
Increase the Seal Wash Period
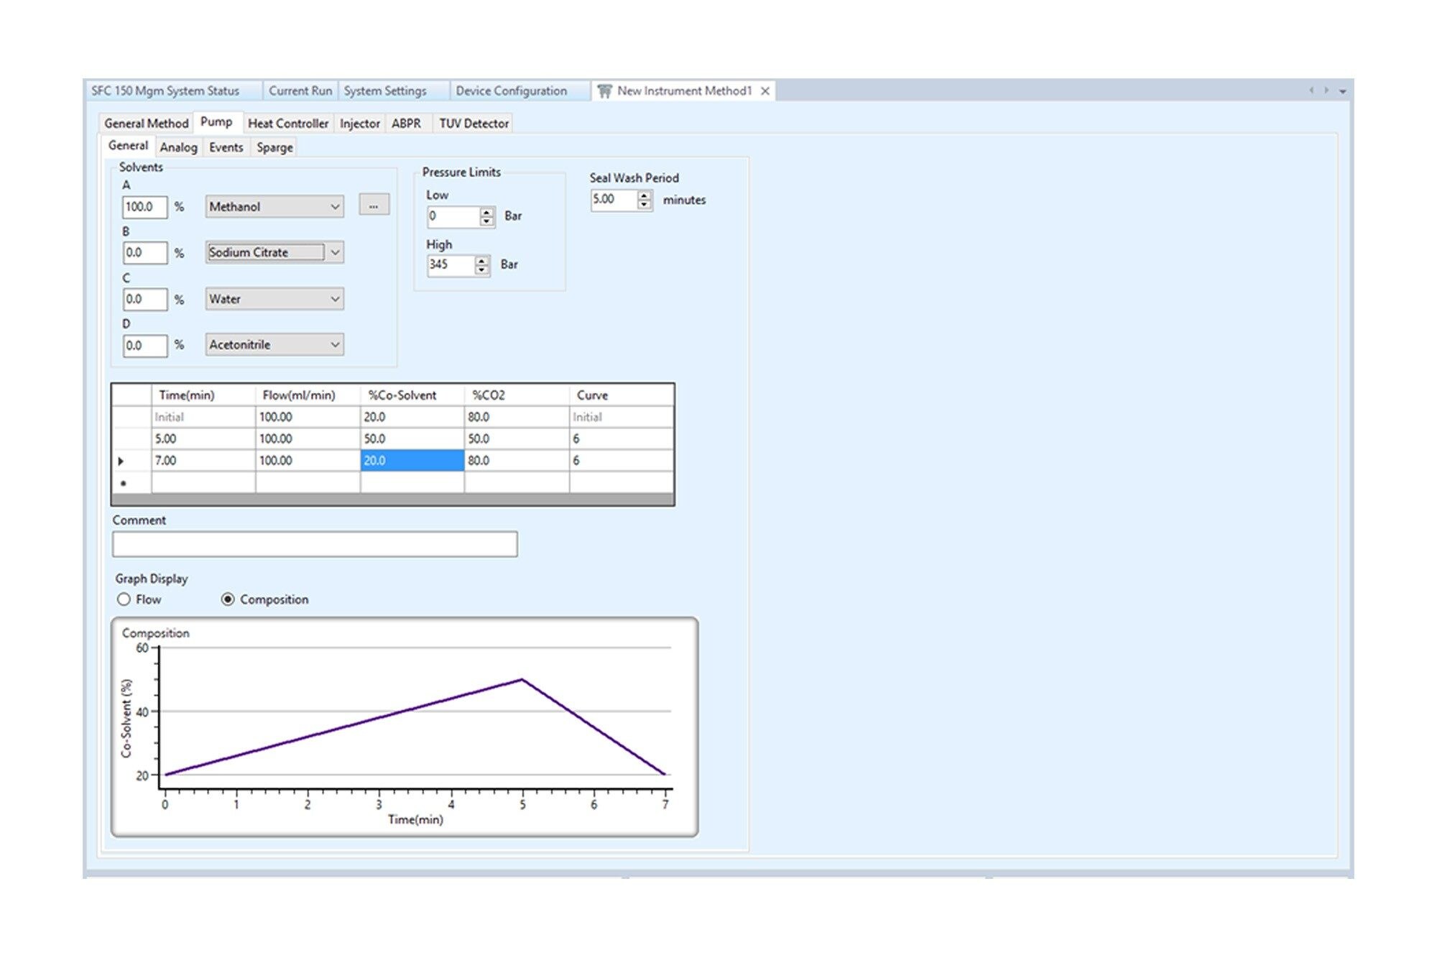coord(644,195)
